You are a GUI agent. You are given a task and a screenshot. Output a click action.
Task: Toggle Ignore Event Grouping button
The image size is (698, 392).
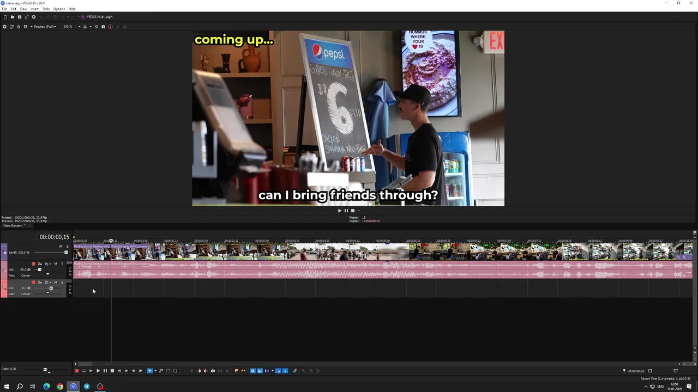pyautogui.click(x=285, y=371)
